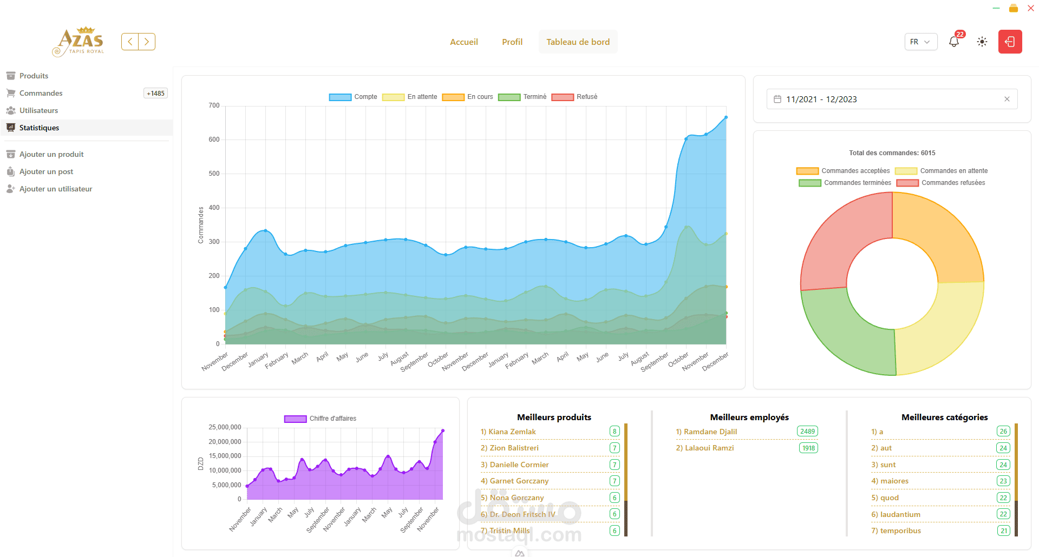Click the Zion Balistreri product row
This screenshot has width=1039, height=557.
[x=550, y=448]
